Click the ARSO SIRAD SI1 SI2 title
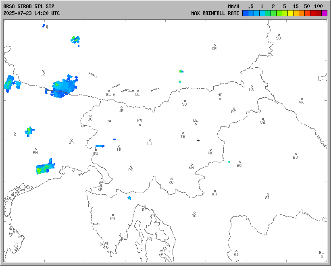Screen dimensions: 331x266 tap(28, 6)
